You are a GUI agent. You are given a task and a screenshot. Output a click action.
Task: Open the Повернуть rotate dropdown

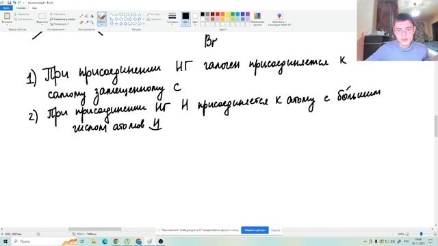60,25
